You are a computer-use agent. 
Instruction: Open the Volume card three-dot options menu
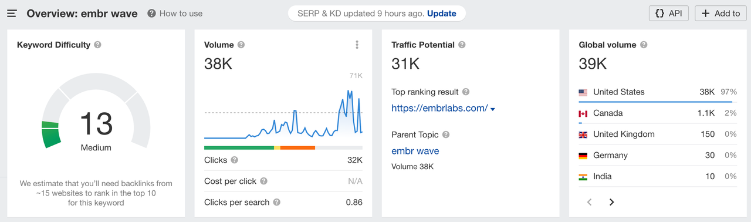[357, 45]
